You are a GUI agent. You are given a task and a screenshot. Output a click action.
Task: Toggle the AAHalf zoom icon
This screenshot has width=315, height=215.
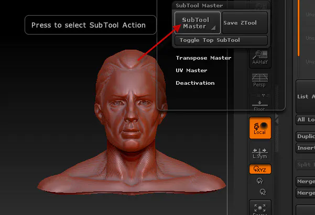(260, 58)
